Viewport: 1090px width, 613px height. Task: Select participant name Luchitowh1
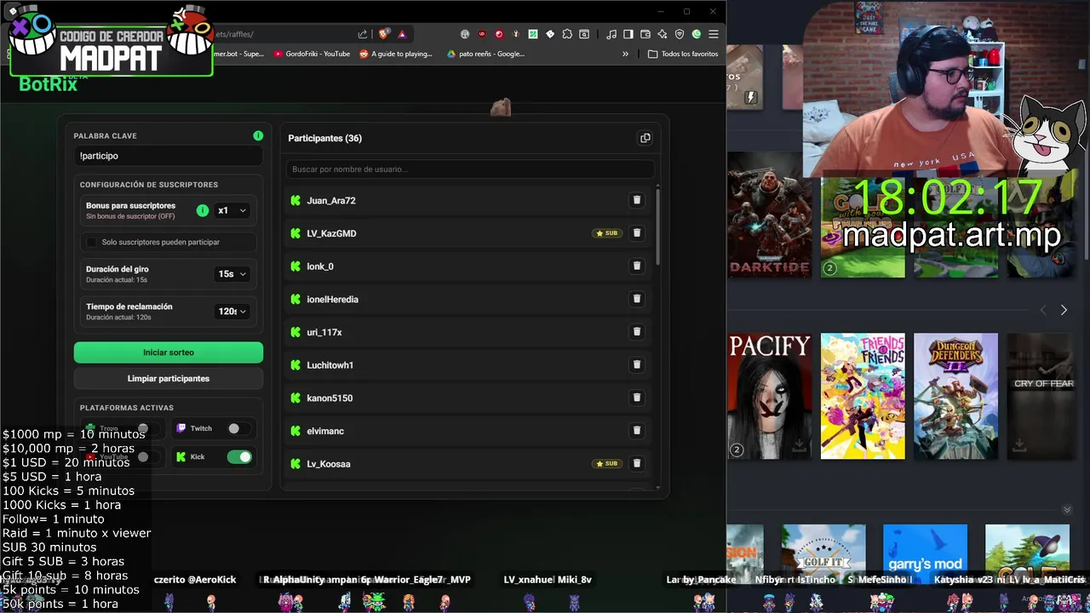(330, 365)
